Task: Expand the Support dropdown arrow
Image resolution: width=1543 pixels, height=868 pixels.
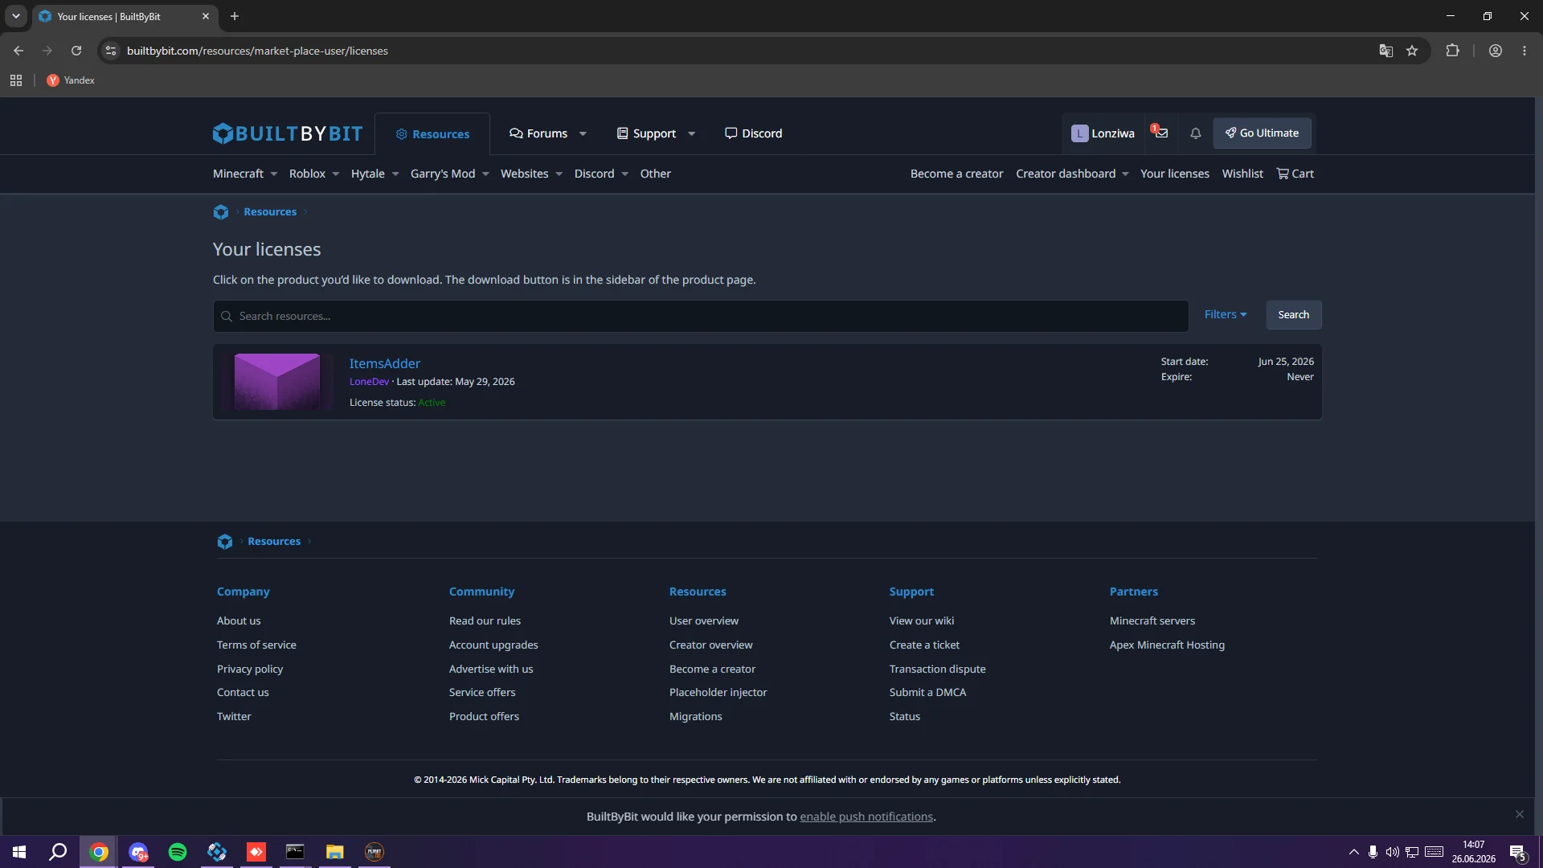Action: pyautogui.click(x=691, y=133)
